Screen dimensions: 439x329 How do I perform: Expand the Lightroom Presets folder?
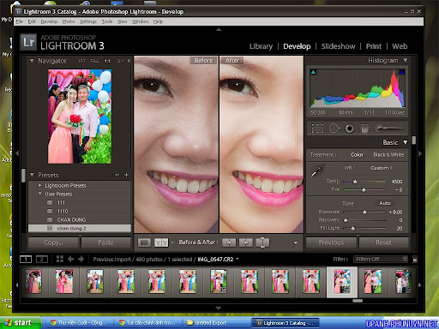click(x=40, y=185)
